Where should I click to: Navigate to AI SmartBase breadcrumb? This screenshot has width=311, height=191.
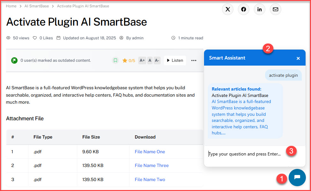click(37, 6)
